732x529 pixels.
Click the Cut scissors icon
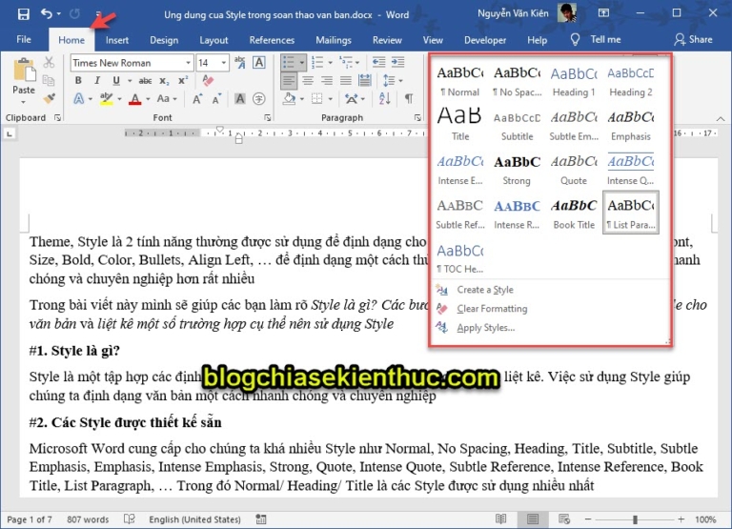tap(49, 62)
